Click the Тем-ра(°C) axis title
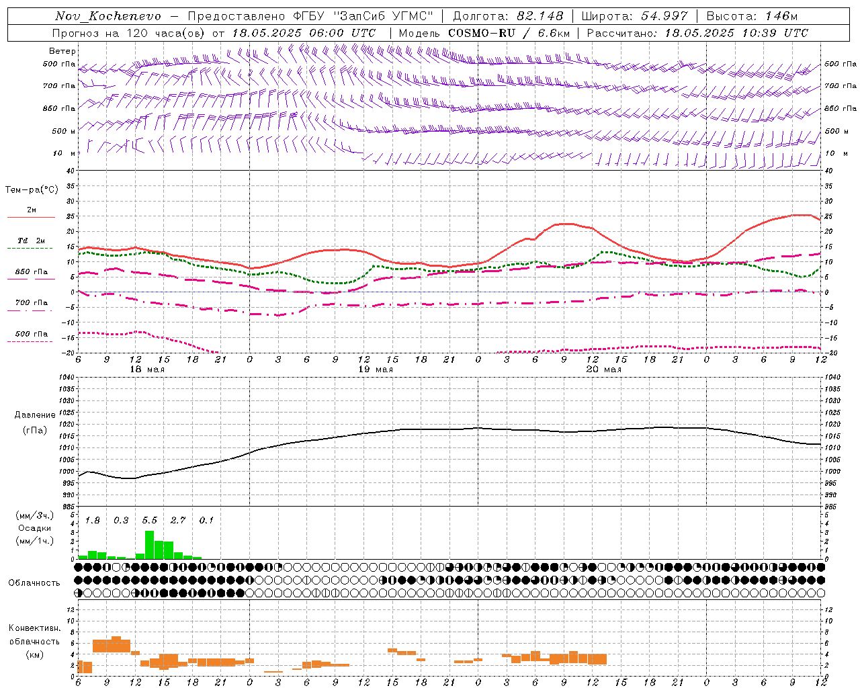860x688 pixels. coord(32,190)
